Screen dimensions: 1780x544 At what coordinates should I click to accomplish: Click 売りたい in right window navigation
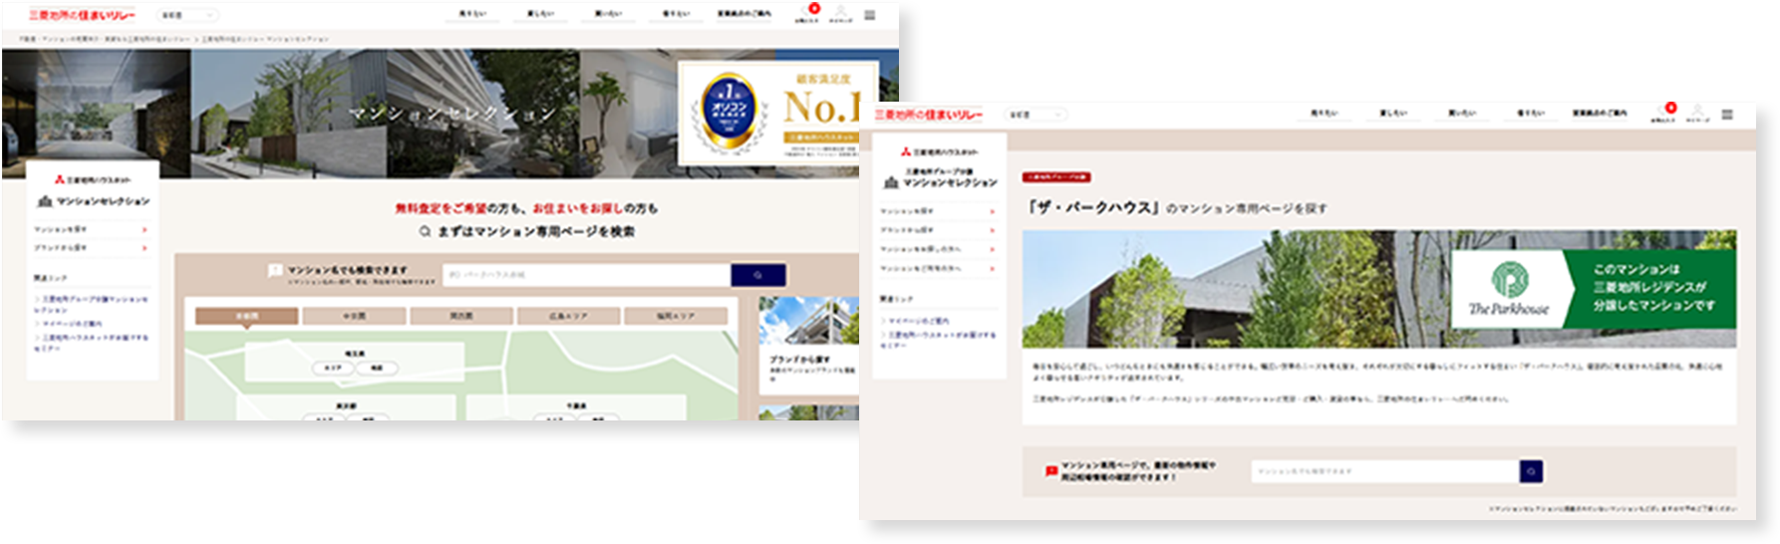click(x=1325, y=114)
